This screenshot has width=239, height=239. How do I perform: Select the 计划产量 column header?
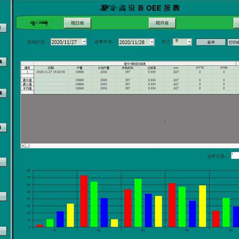point(104,68)
